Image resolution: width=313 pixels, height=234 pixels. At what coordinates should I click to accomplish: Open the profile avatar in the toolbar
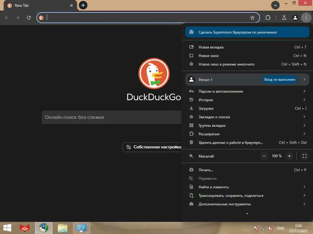(x=295, y=18)
